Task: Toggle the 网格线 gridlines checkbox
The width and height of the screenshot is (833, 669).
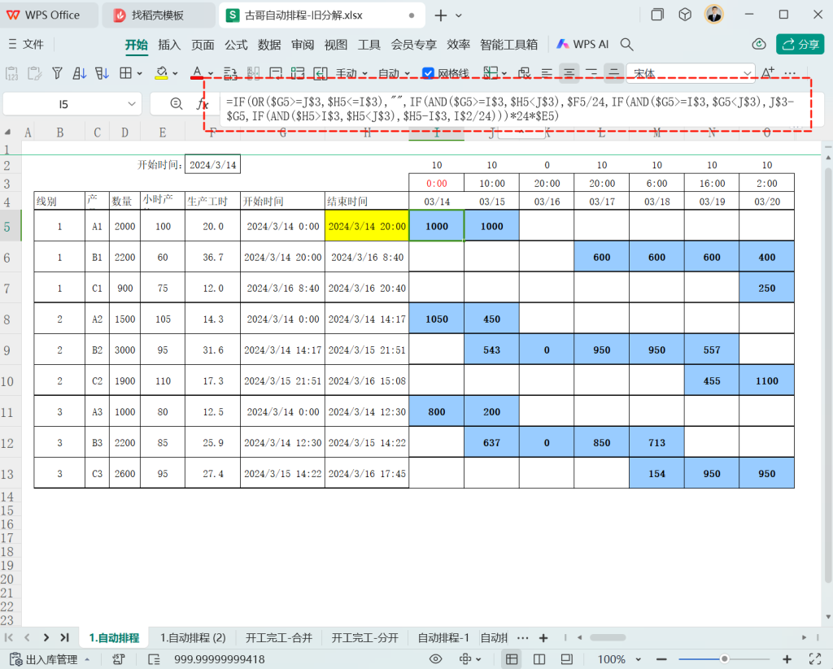Action: click(428, 73)
